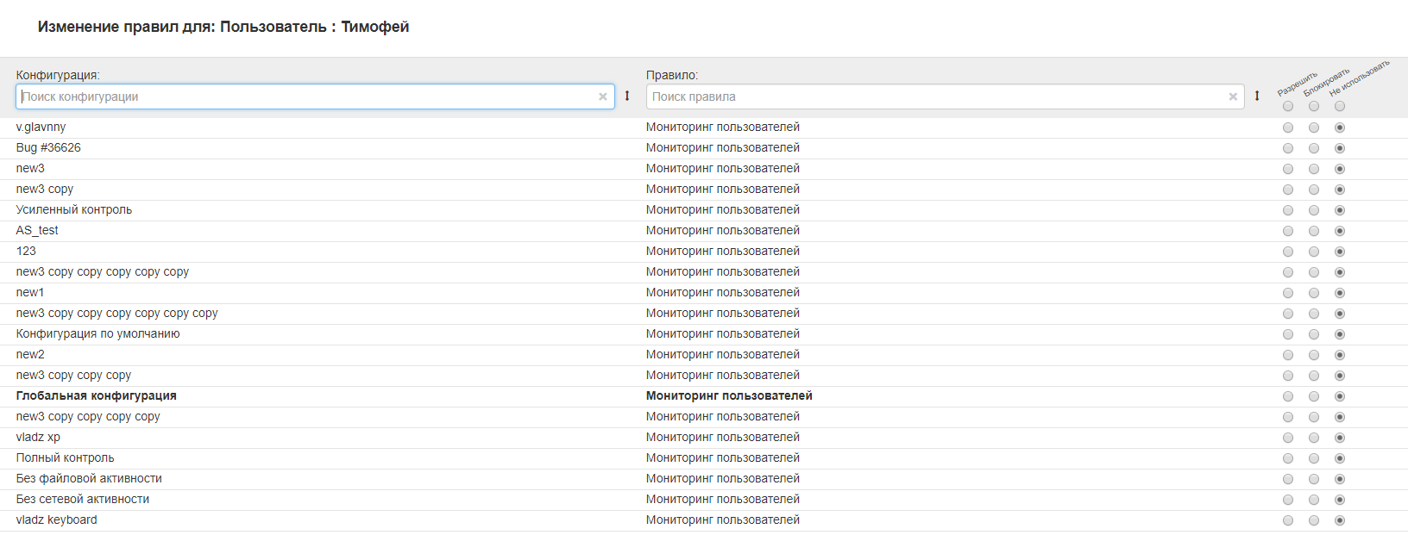Viewport: 1408px width, 535px height.
Task: Set new3 copy row to Разрешить
Action: (x=1288, y=190)
